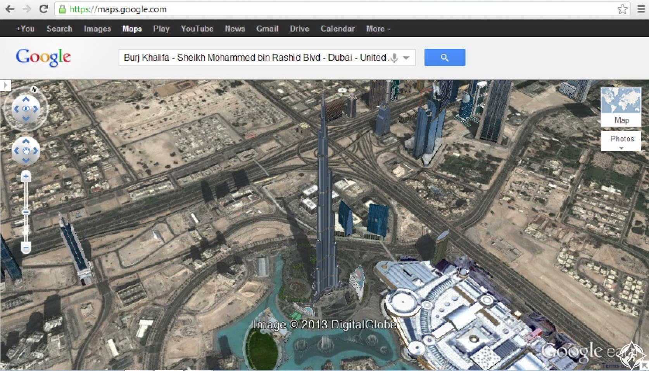
Task: Open Drive from the Google bar
Action: (x=299, y=29)
